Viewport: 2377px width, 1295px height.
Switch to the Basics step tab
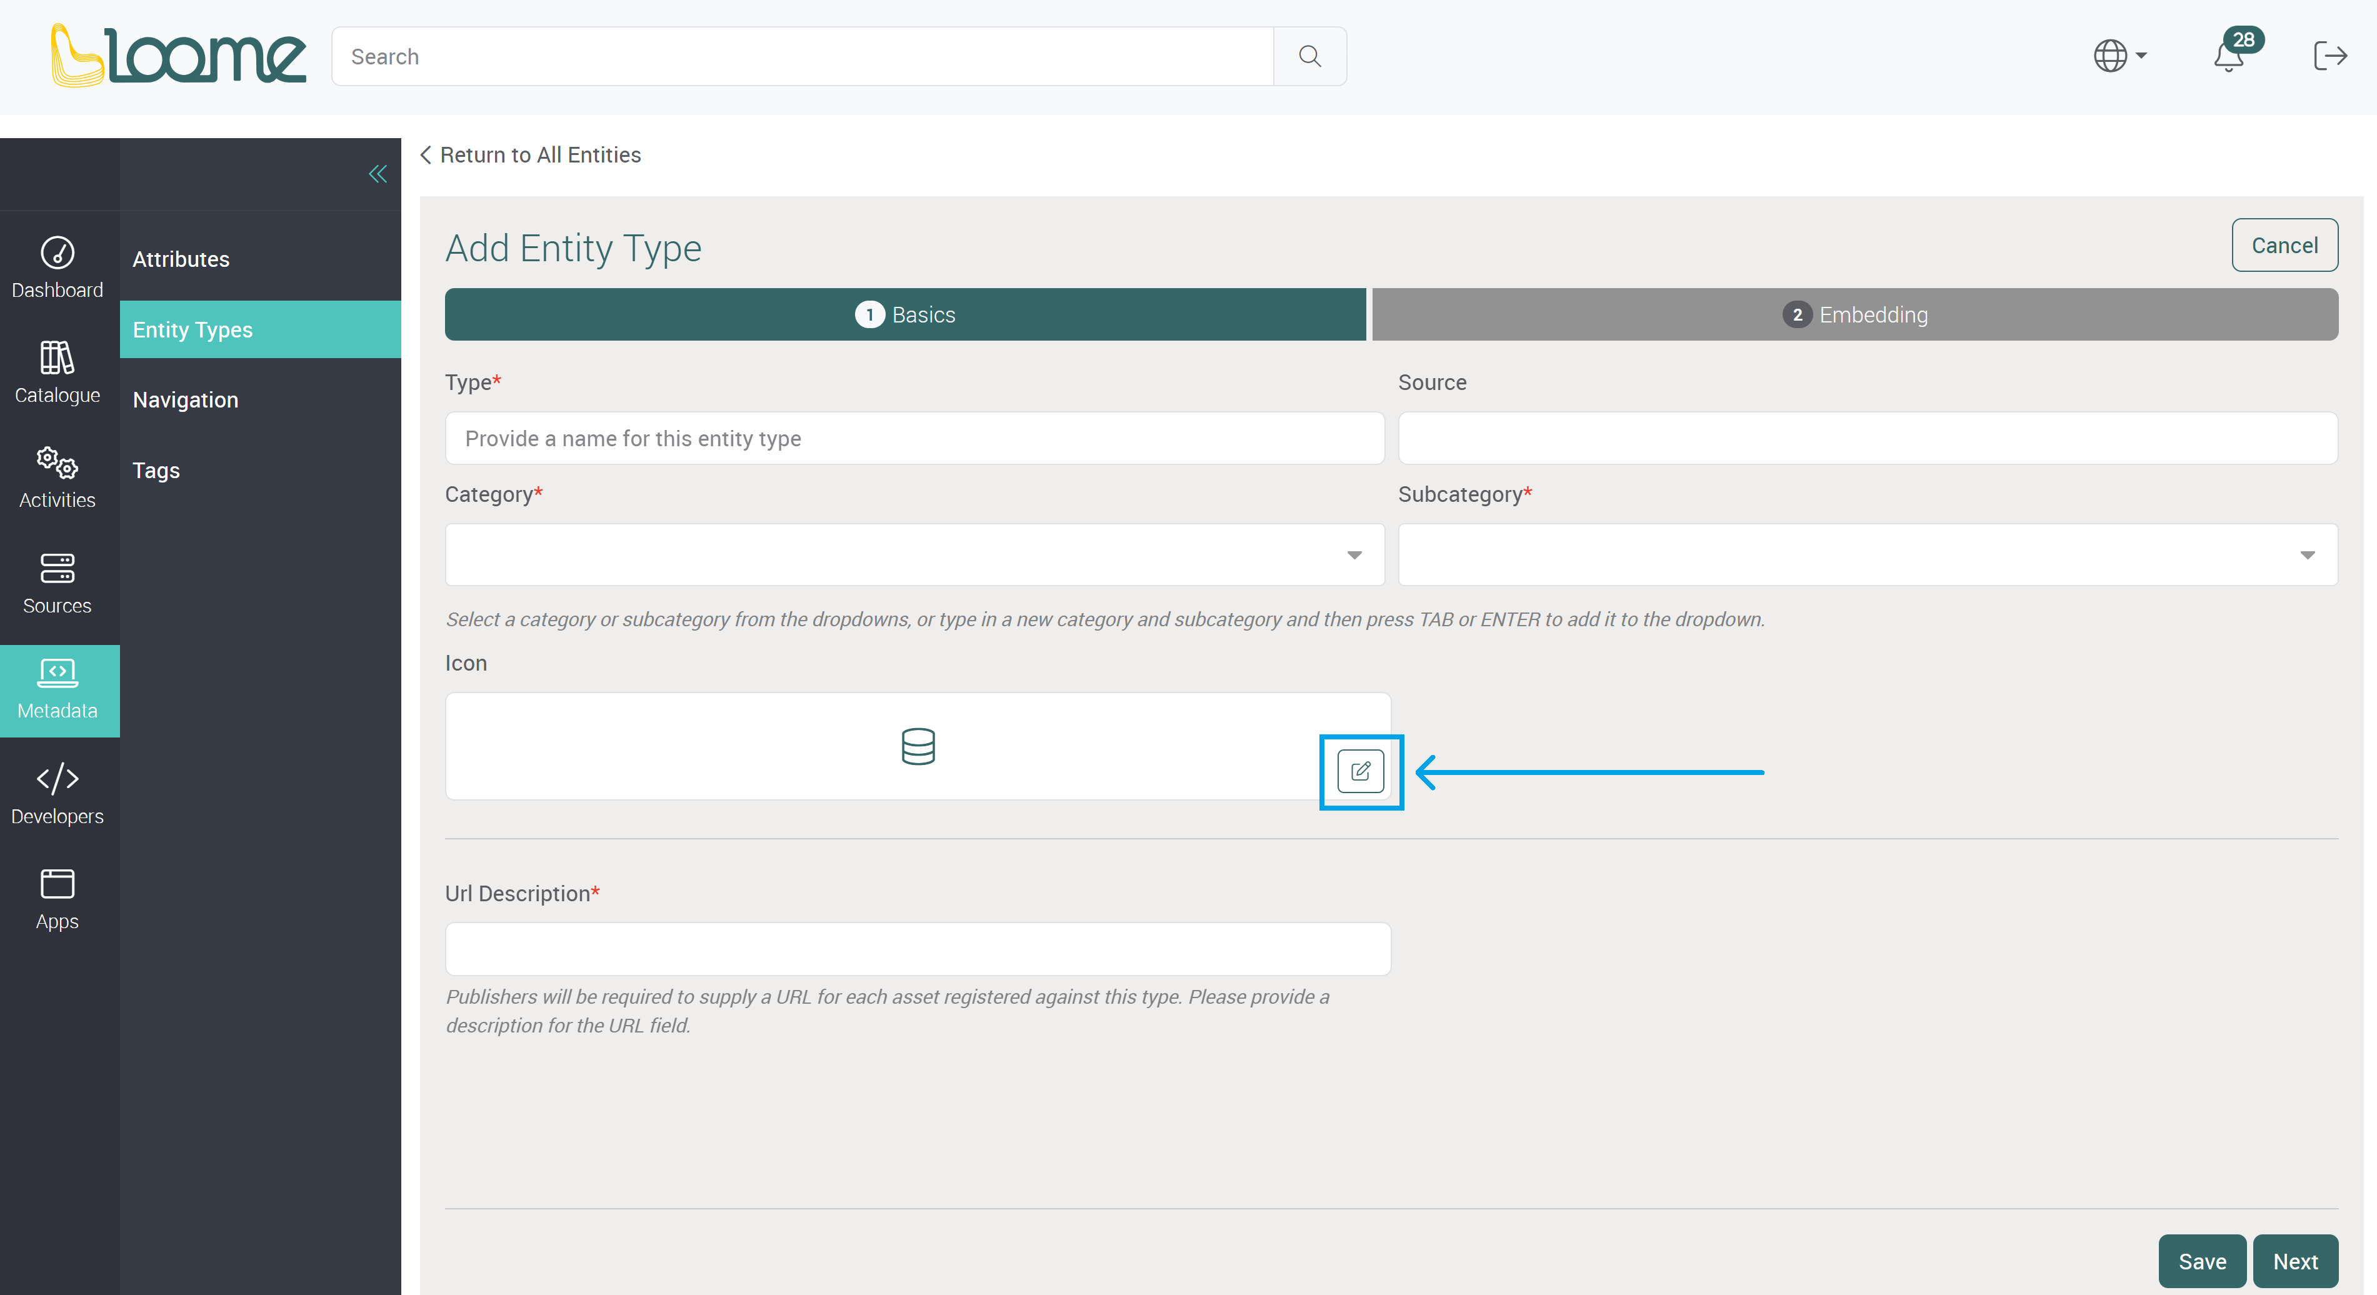pos(904,315)
